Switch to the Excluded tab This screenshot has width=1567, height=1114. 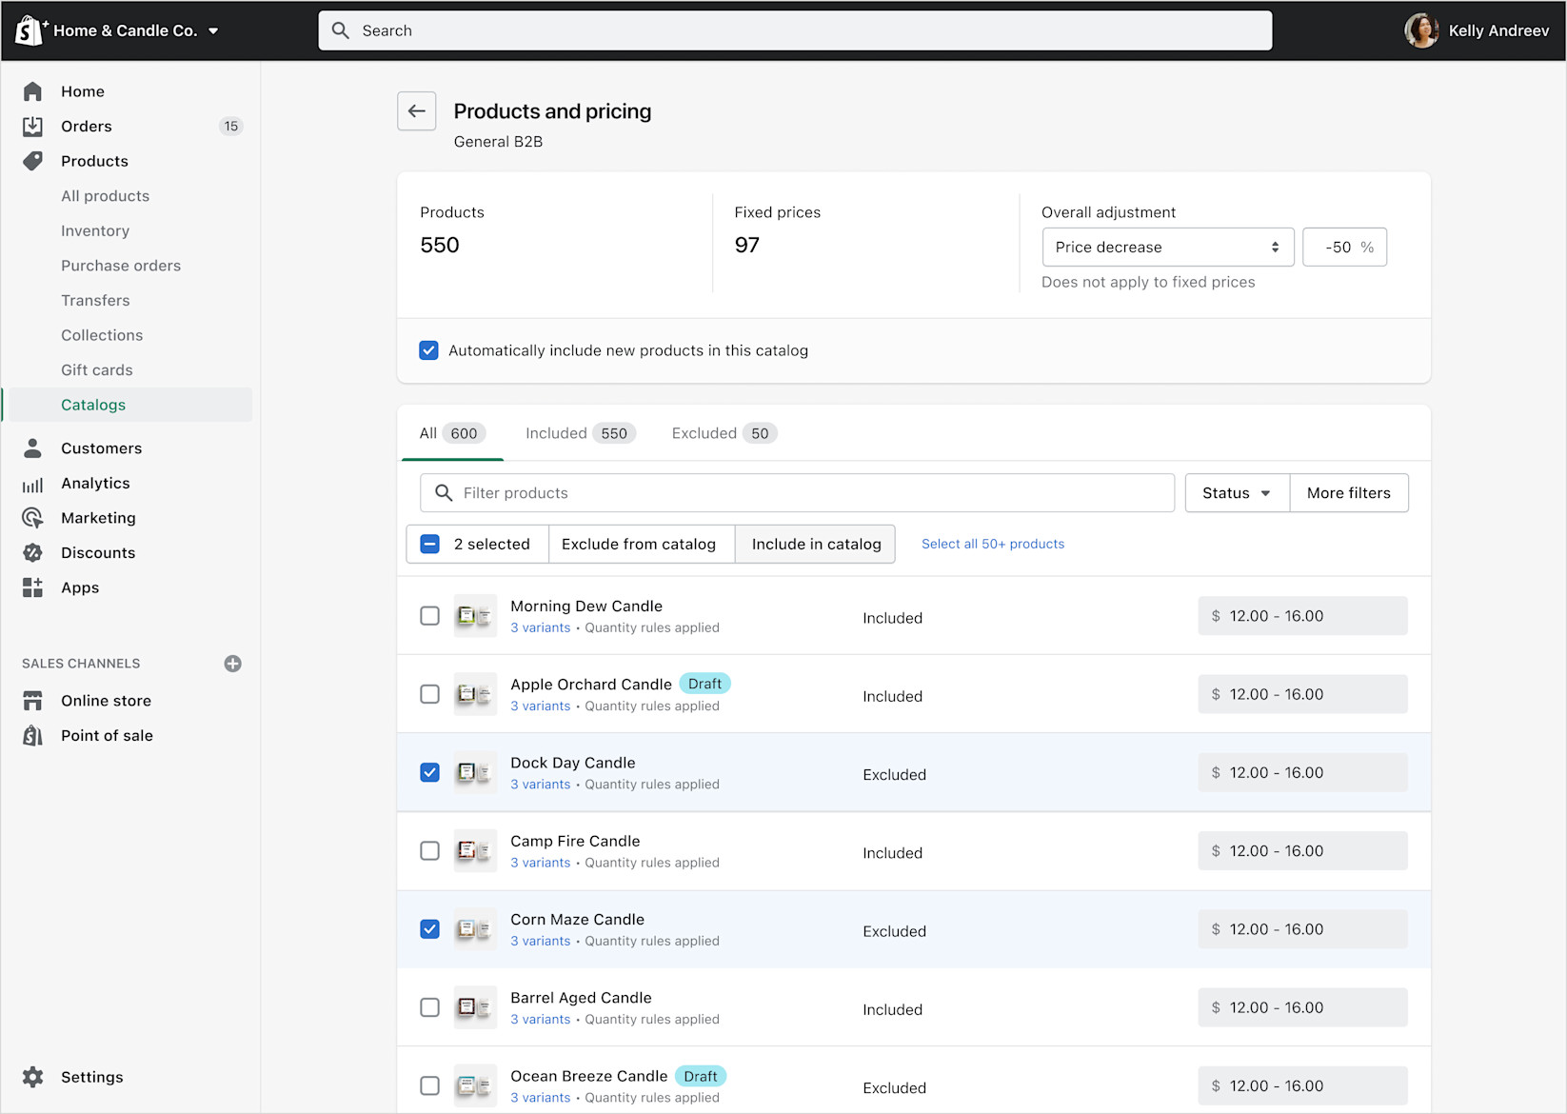[724, 433]
